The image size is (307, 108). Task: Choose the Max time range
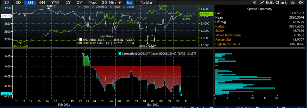click(x=92, y=2)
